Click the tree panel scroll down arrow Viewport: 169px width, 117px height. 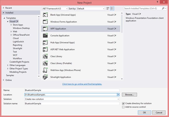39,76
